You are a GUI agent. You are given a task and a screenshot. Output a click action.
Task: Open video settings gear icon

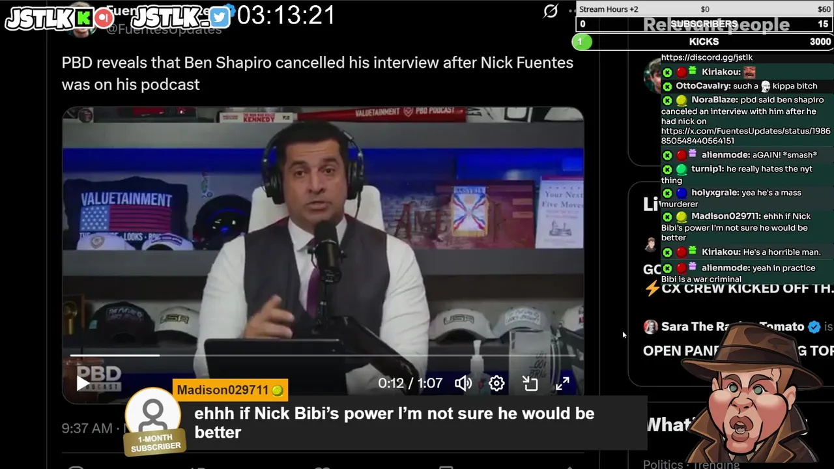pos(496,383)
